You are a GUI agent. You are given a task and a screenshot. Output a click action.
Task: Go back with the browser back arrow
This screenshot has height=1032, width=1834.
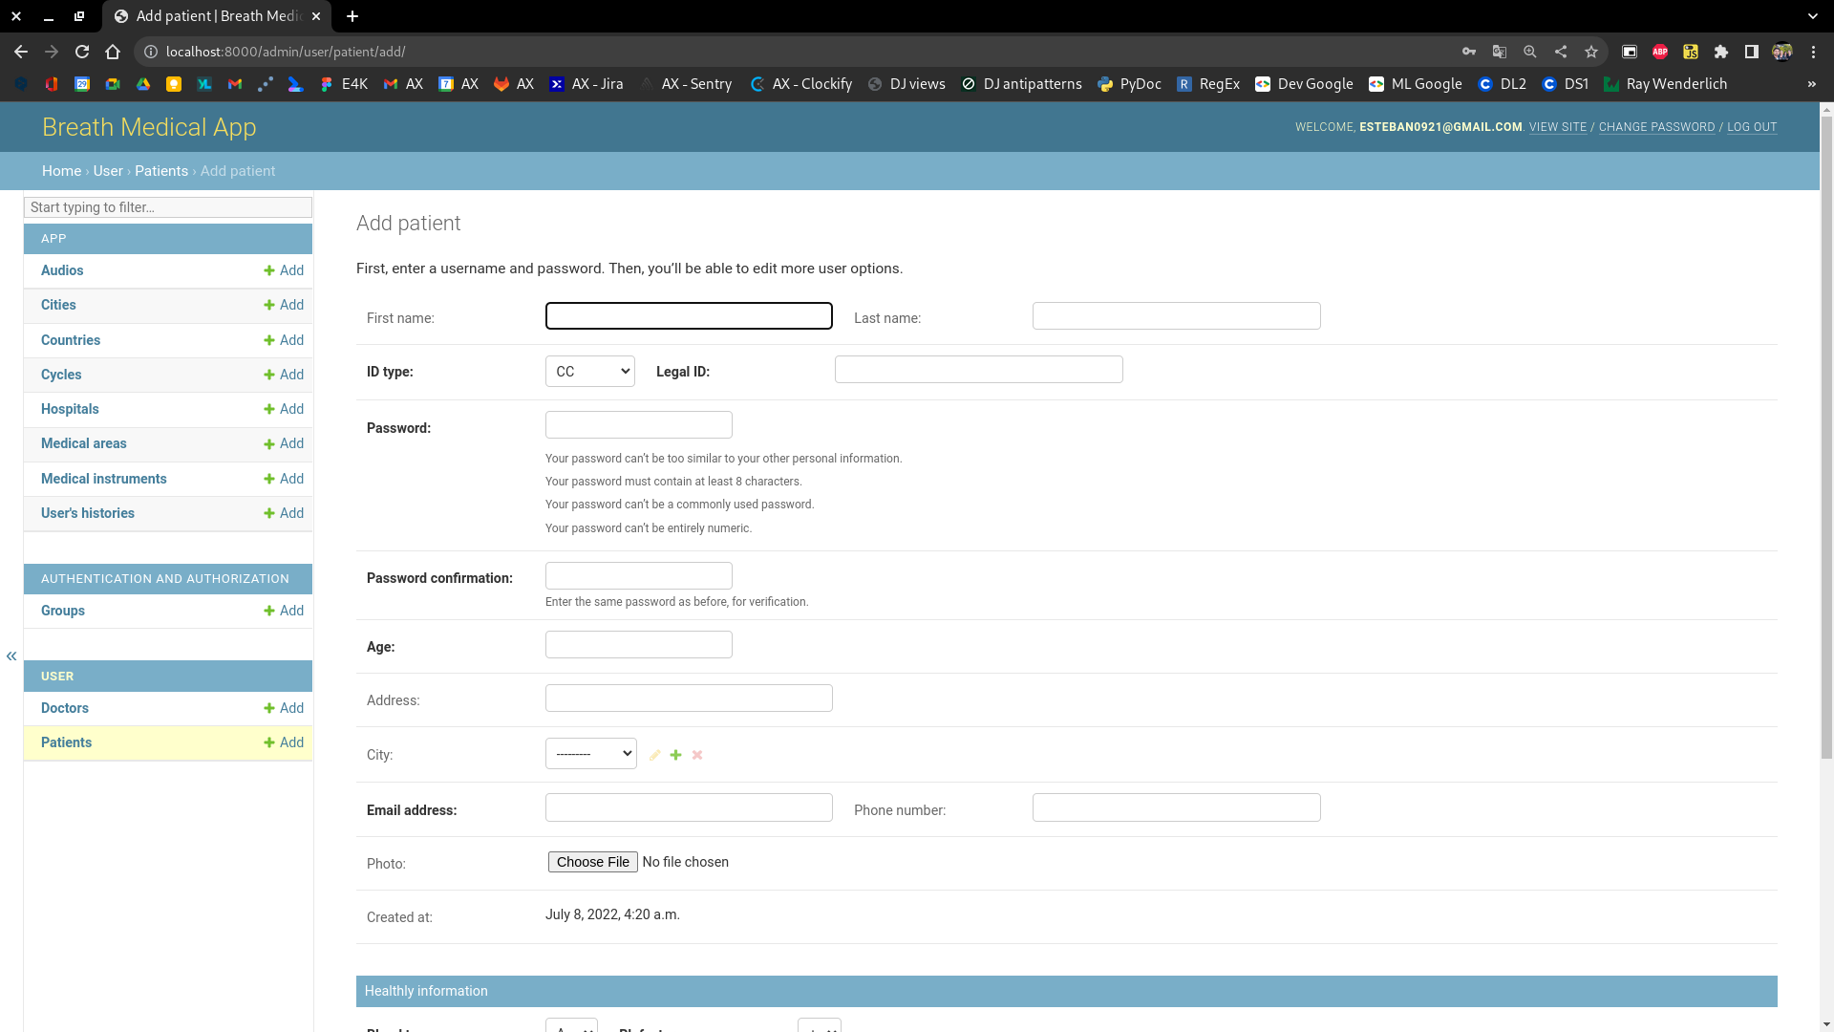[x=21, y=52]
